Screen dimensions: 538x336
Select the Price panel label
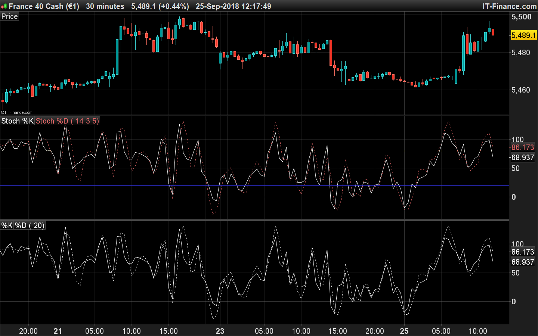(9, 16)
